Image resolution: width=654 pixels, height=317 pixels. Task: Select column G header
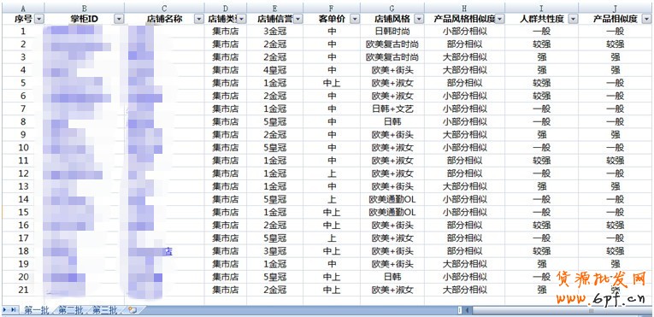click(392, 8)
